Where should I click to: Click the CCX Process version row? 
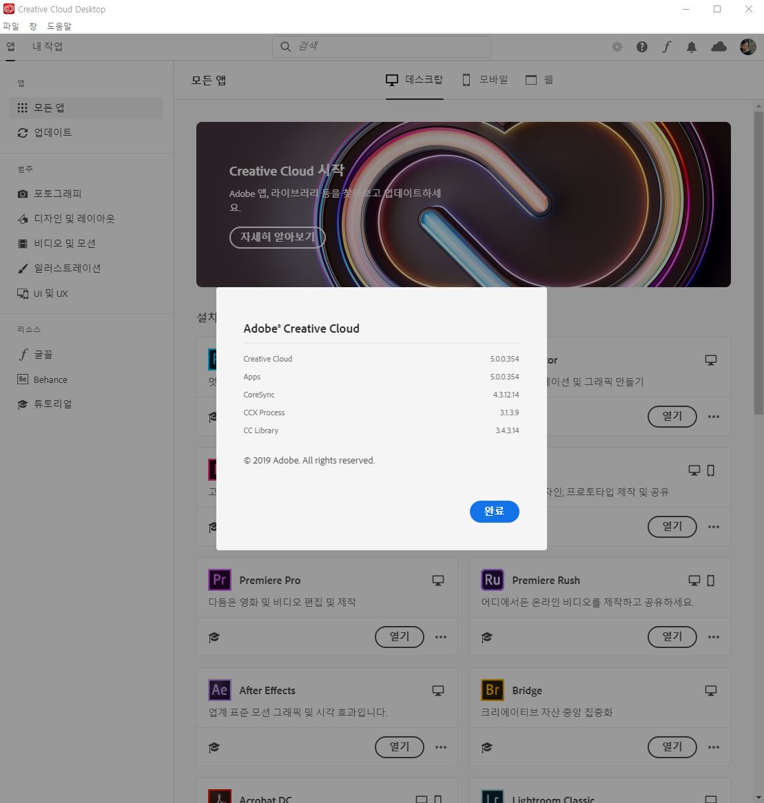point(381,413)
